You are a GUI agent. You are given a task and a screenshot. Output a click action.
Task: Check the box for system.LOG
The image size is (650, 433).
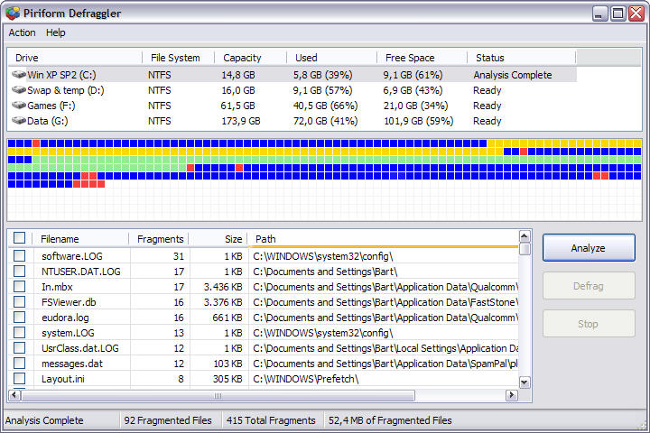(x=19, y=332)
